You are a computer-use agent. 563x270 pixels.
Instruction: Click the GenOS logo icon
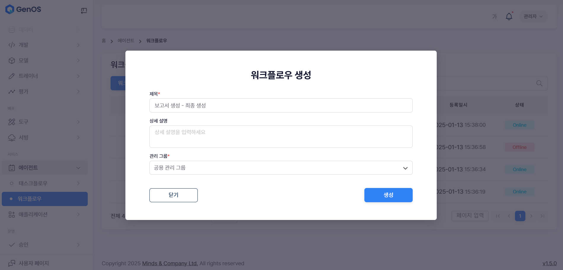pyautogui.click(x=10, y=9)
